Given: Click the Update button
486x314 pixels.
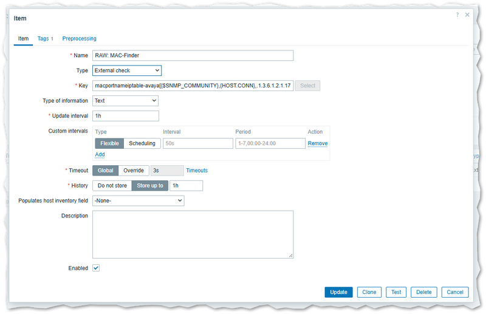Looking at the screenshot, I should click(338, 292).
